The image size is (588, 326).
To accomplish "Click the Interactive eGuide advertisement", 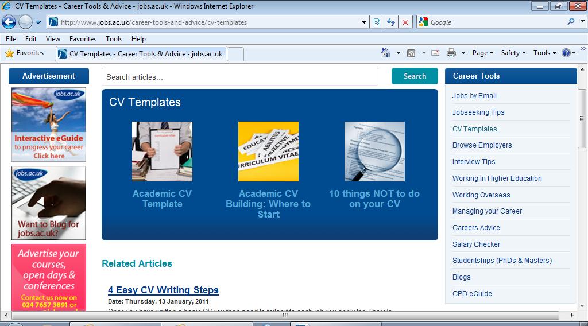I will click(49, 125).
